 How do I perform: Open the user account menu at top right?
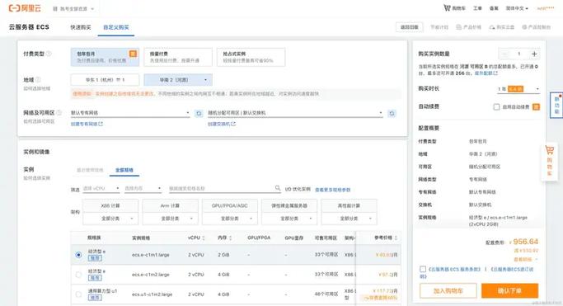coord(546,8)
